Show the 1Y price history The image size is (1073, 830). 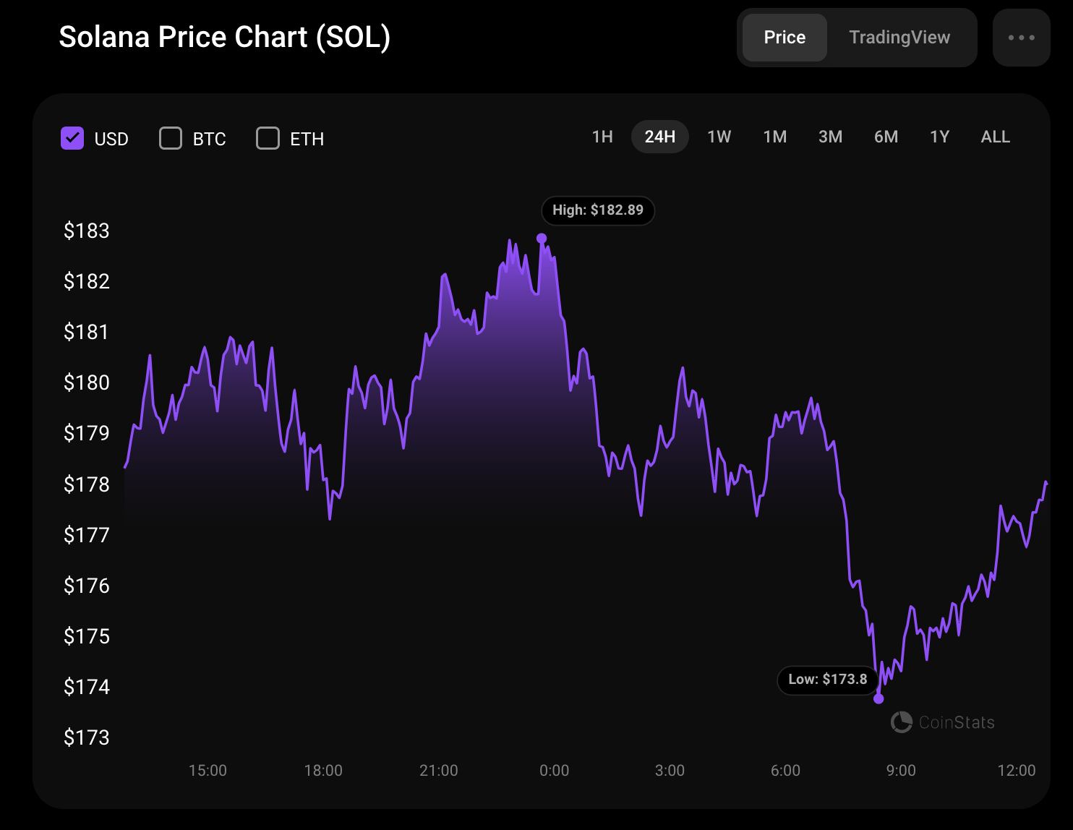point(939,137)
